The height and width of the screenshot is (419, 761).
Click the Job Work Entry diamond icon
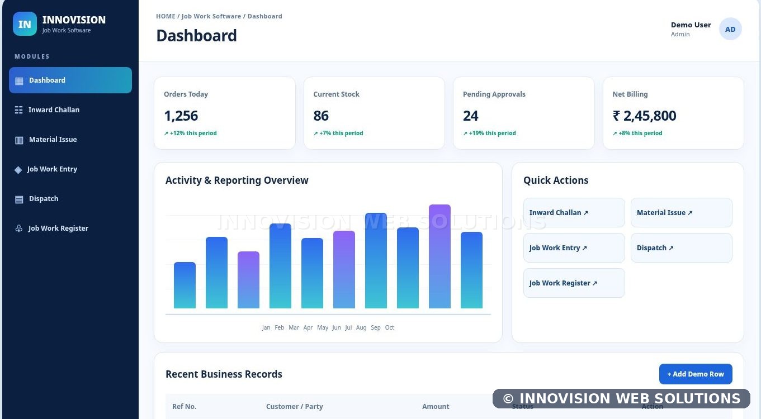point(18,169)
